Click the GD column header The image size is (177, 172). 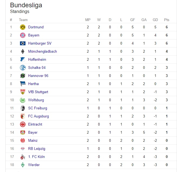point(155,20)
